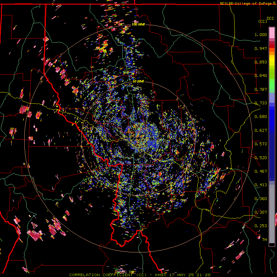The image size is (277, 277).
Task: Click the 0.520 legend value
Action: pyautogui.click(x=261, y=158)
